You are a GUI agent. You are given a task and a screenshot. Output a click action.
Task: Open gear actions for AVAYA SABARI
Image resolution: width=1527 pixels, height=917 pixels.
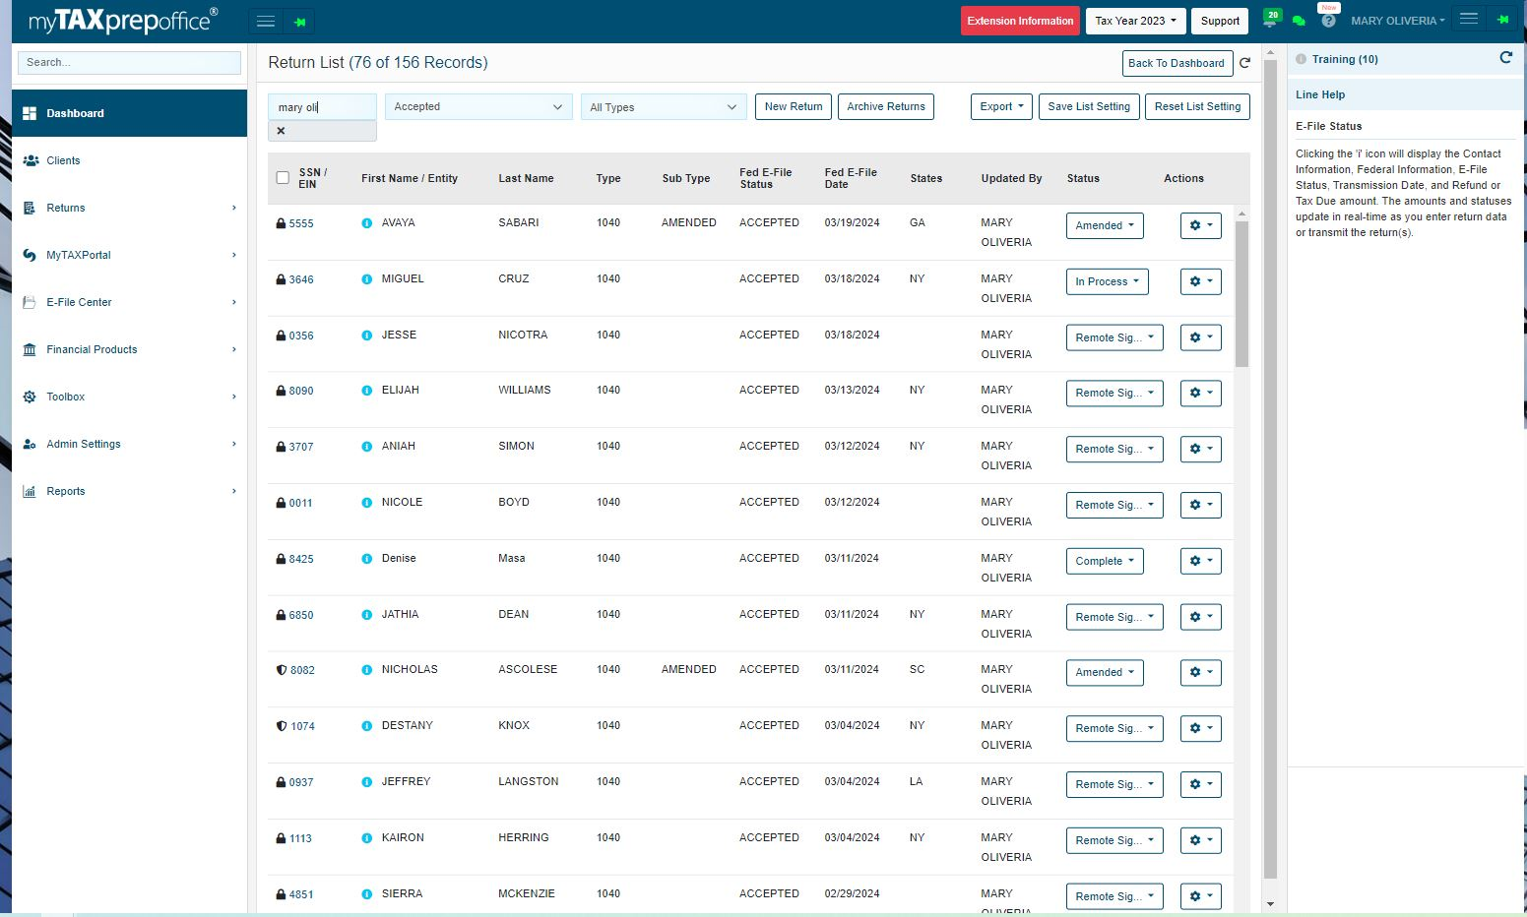[1201, 225]
